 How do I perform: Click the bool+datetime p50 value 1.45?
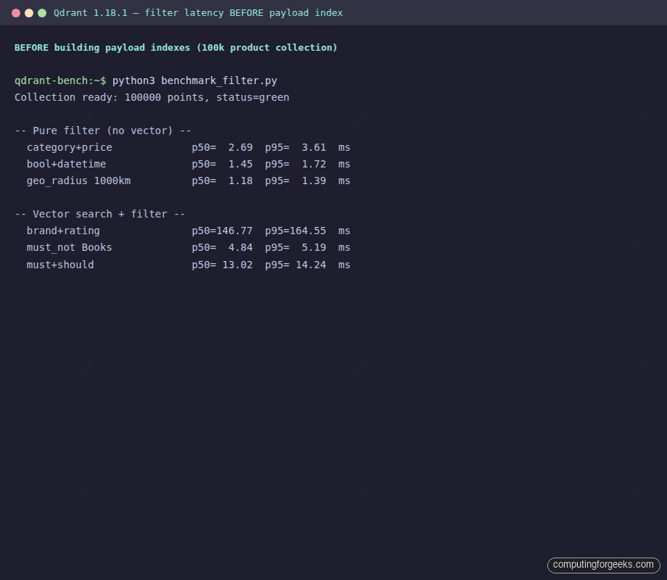click(x=241, y=164)
